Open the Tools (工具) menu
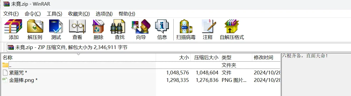This screenshot has height=96, width=351. [54, 14]
